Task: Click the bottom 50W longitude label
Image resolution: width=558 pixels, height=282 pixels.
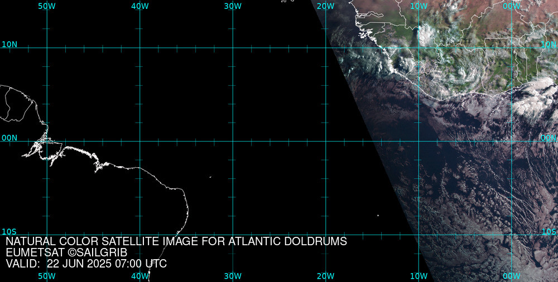Action: click(47, 276)
